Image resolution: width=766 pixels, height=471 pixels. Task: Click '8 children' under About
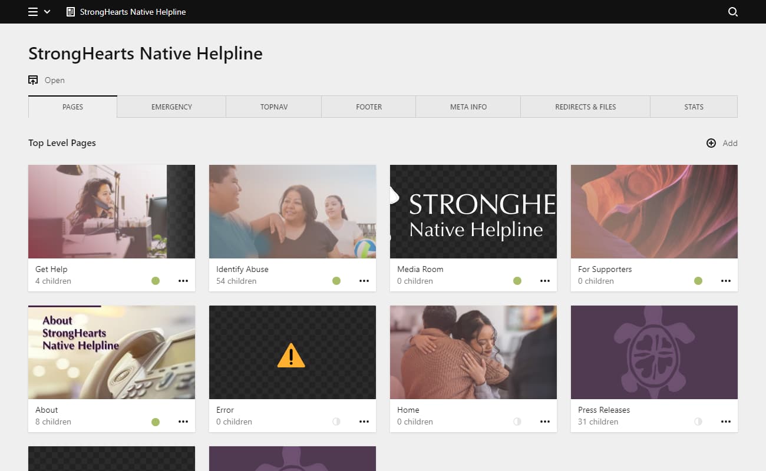[x=53, y=422]
